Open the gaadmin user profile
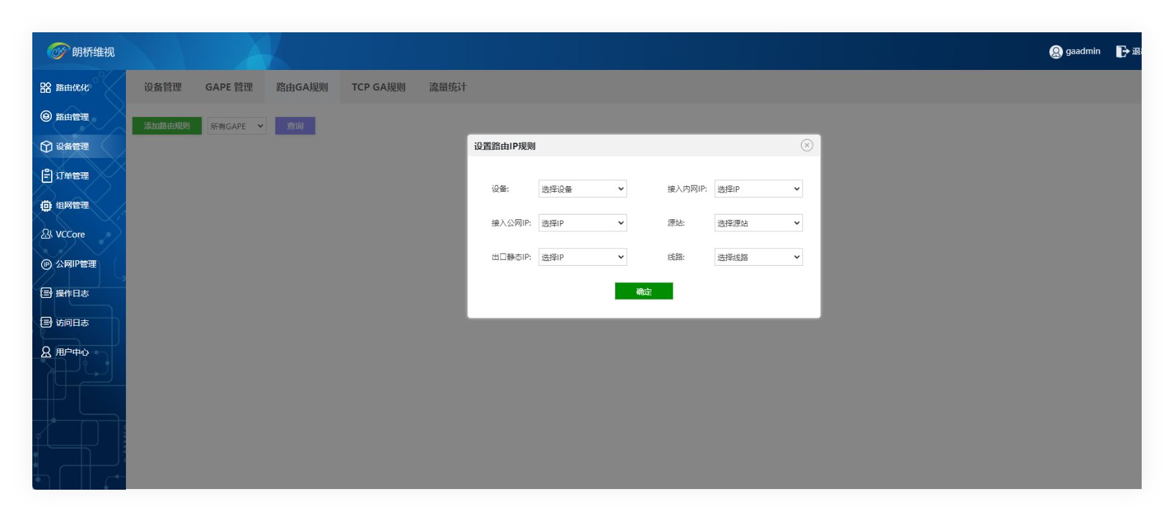1174x522 pixels. tap(1075, 51)
